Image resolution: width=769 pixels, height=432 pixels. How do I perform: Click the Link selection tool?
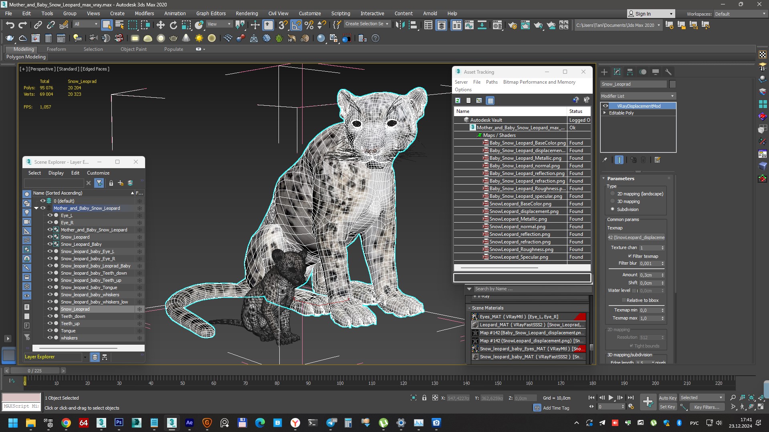[38, 25]
